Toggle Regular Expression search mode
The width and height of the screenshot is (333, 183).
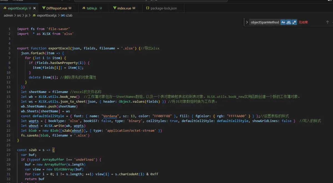(294, 22)
